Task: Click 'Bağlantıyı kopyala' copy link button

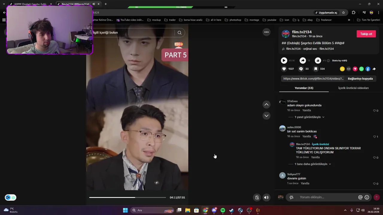Action: (x=360, y=79)
